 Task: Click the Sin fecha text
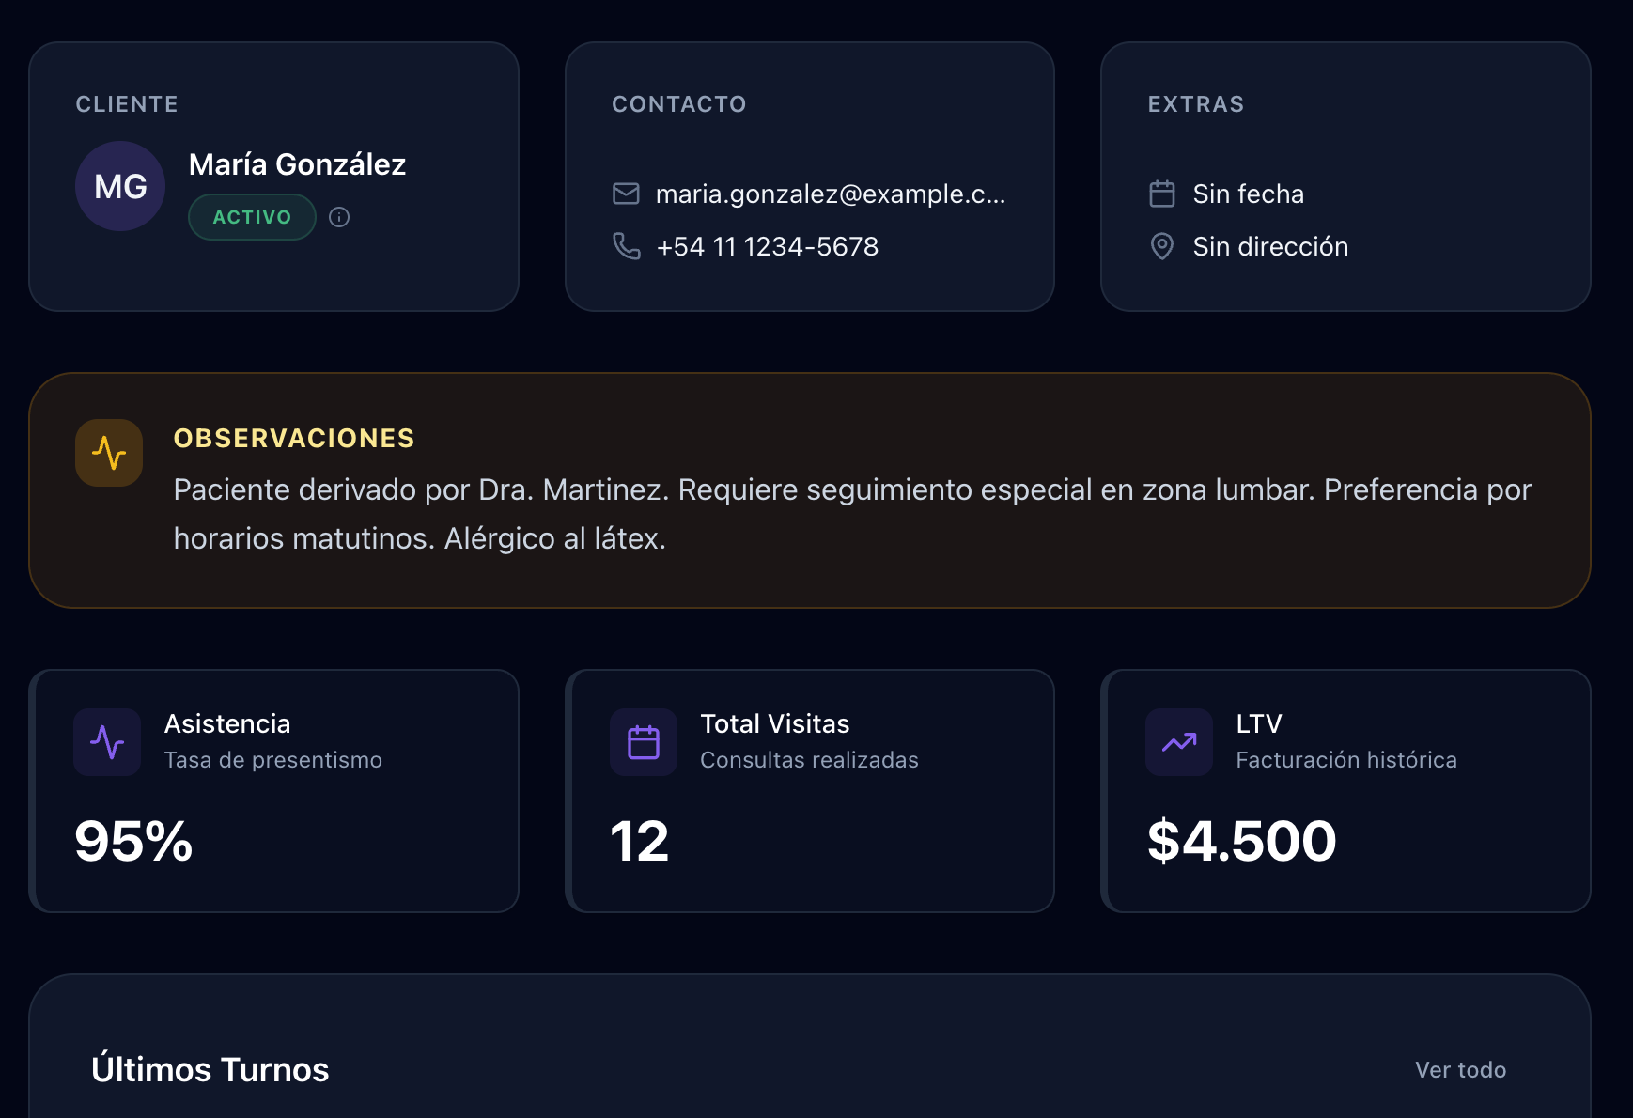(x=1248, y=194)
